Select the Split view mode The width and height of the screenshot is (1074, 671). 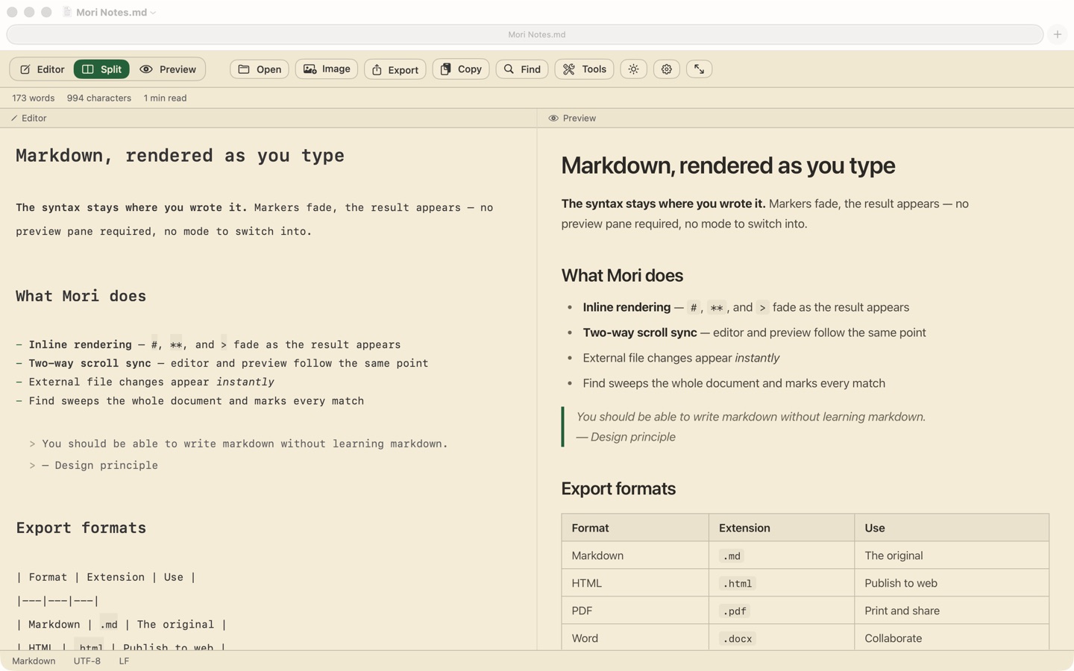tap(101, 69)
